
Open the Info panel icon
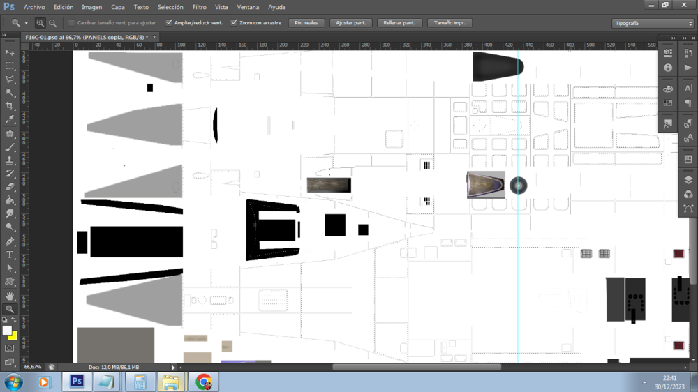(x=668, y=68)
